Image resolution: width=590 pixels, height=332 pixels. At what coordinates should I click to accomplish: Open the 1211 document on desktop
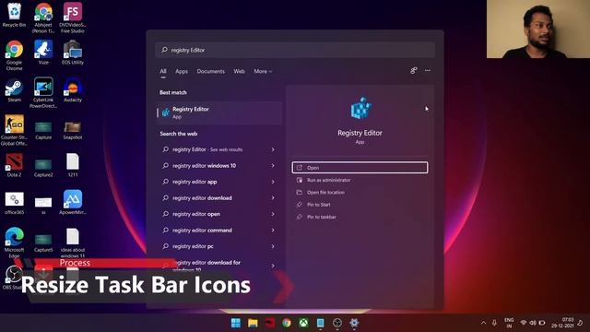pos(73,165)
